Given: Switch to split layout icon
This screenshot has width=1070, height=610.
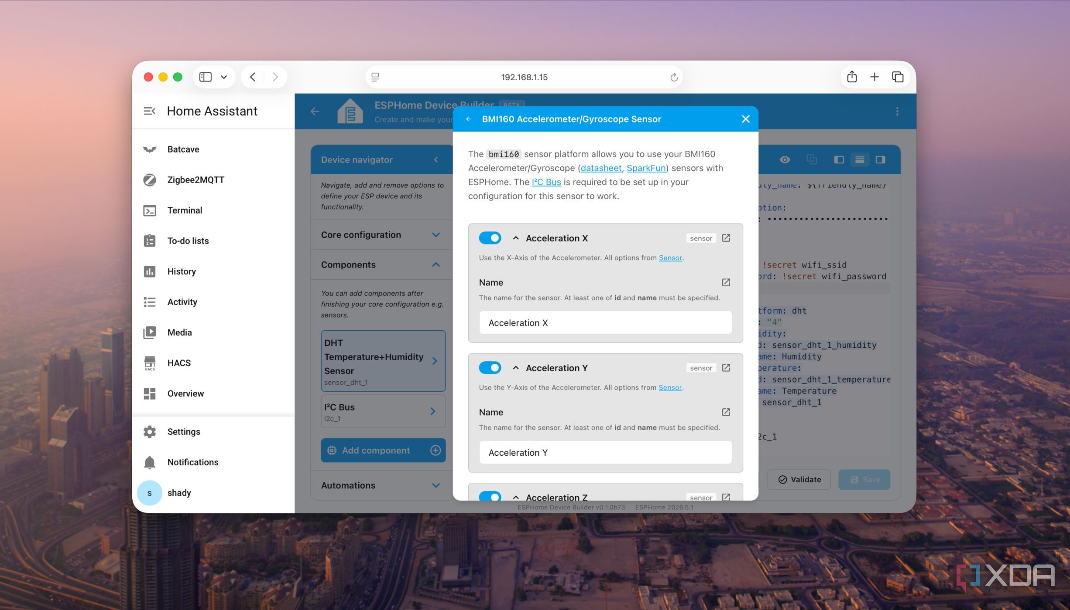Looking at the screenshot, I should coord(859,159).
